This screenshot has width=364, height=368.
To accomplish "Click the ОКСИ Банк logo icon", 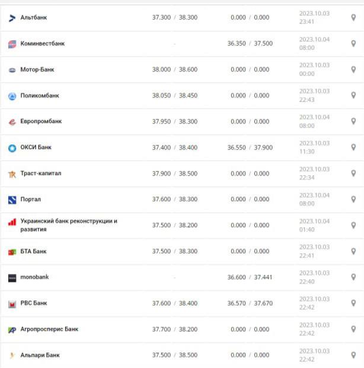I will point(12,148).
